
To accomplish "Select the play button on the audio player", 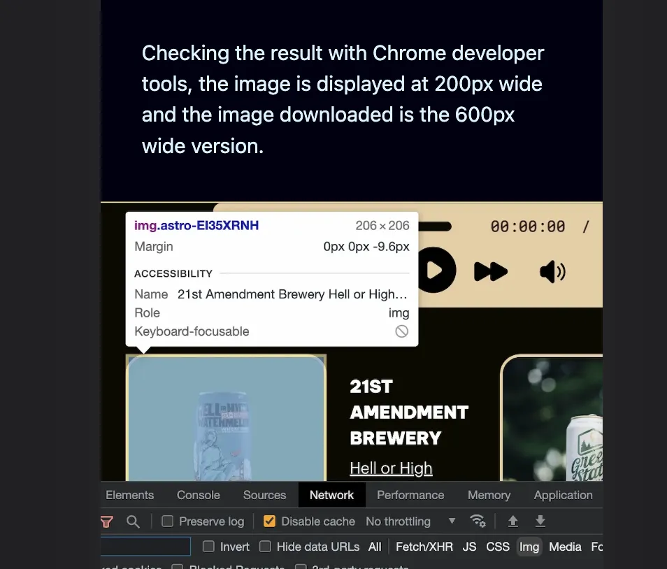I will (436, 271).
